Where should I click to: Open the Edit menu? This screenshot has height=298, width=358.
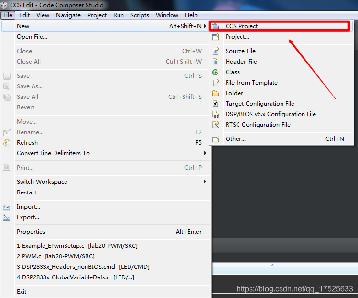(24, 15)
